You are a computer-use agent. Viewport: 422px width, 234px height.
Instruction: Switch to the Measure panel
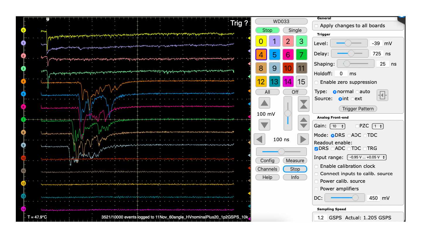point(295,160)
